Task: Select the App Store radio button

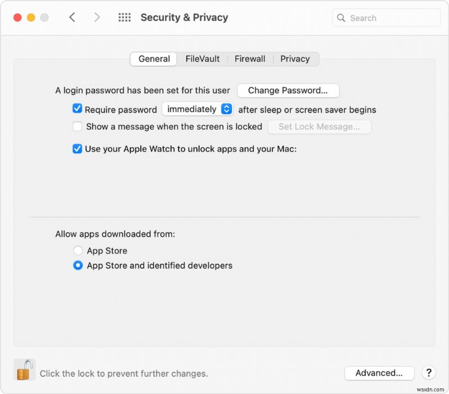Action: pyautogui.click(x=77, y=250)
